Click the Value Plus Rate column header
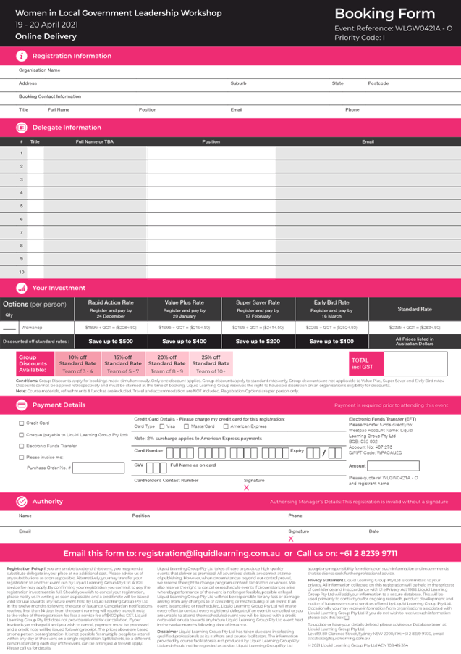461x654 pixels. point(184,309)
